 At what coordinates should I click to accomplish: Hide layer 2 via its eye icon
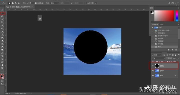point(153,66)
